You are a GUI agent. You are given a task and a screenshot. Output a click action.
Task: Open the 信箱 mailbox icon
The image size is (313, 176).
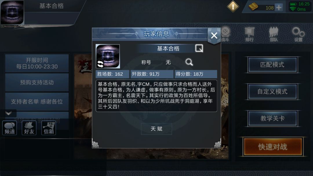pos(48,128)
